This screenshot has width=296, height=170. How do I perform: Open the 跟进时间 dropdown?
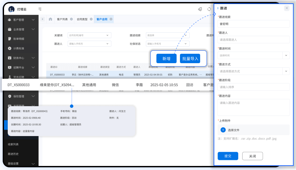coord(286,55)
